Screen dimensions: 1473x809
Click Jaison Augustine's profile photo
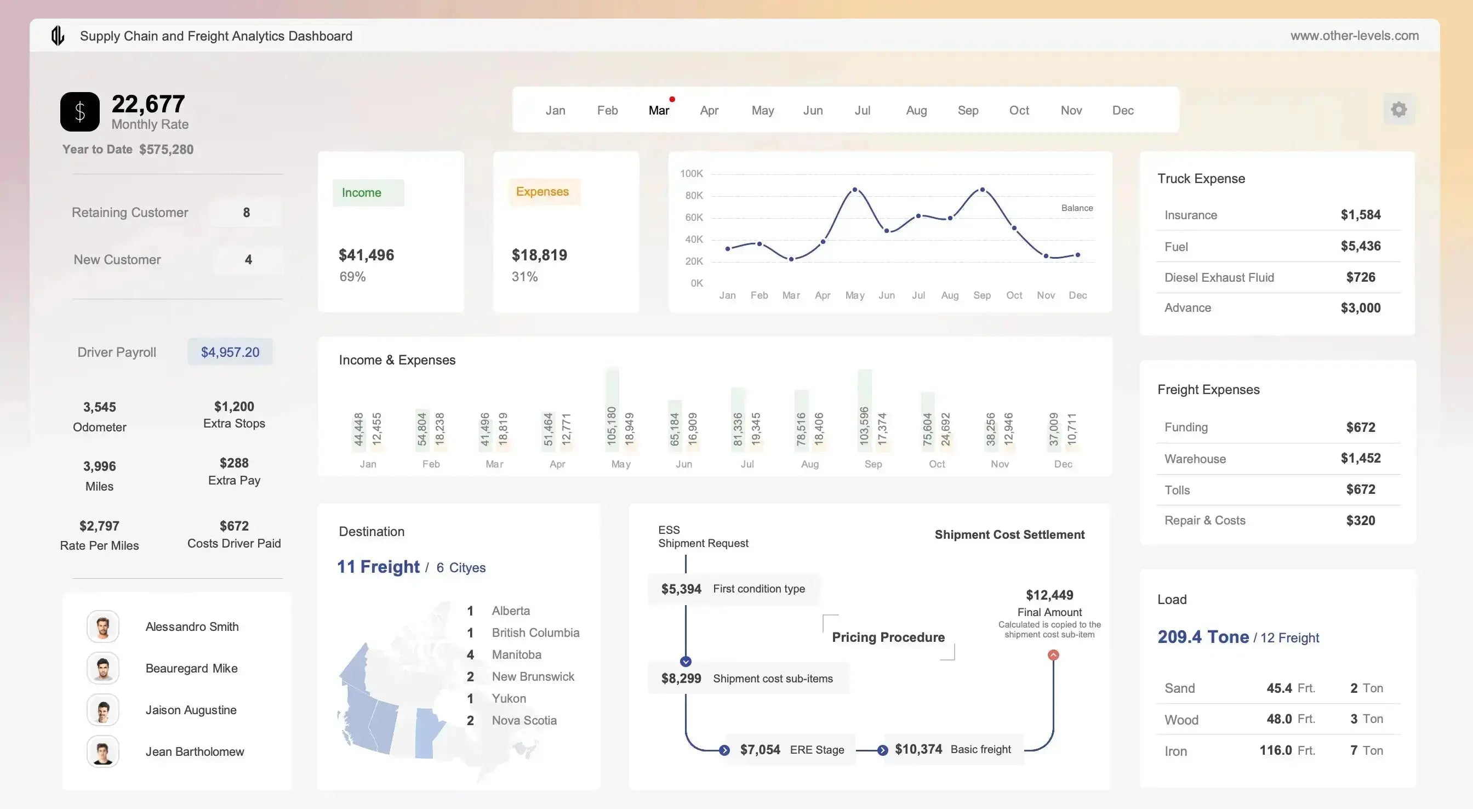click(x=103, y=709)
